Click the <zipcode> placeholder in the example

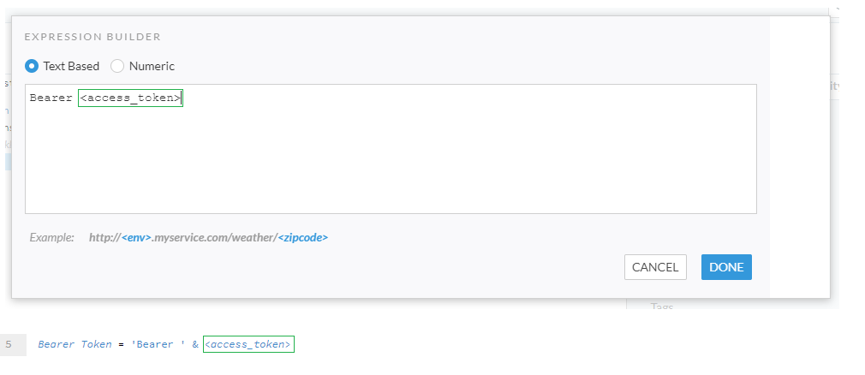(x=302, y=237)
